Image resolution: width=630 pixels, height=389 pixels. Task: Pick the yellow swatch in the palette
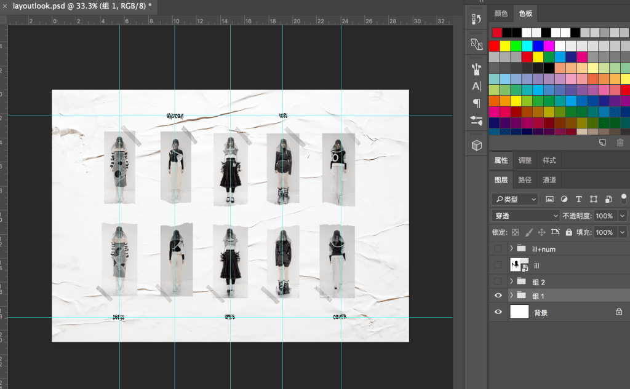(505, 46)
